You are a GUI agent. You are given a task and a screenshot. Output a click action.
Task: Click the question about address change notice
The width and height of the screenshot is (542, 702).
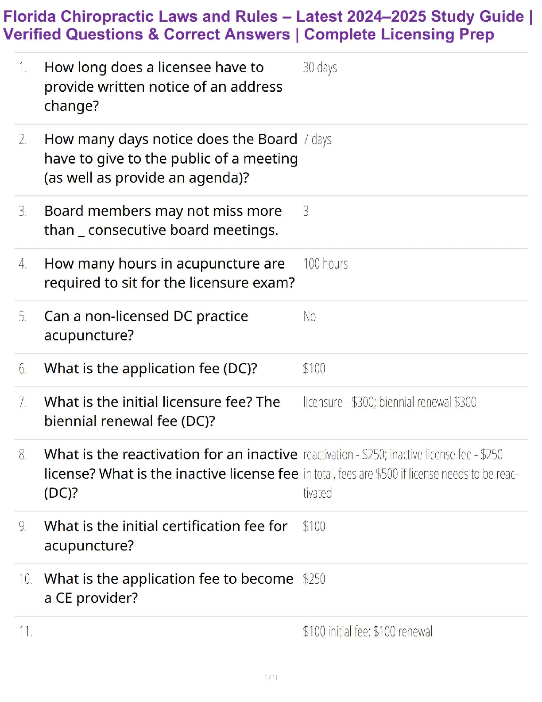[163, 86]
